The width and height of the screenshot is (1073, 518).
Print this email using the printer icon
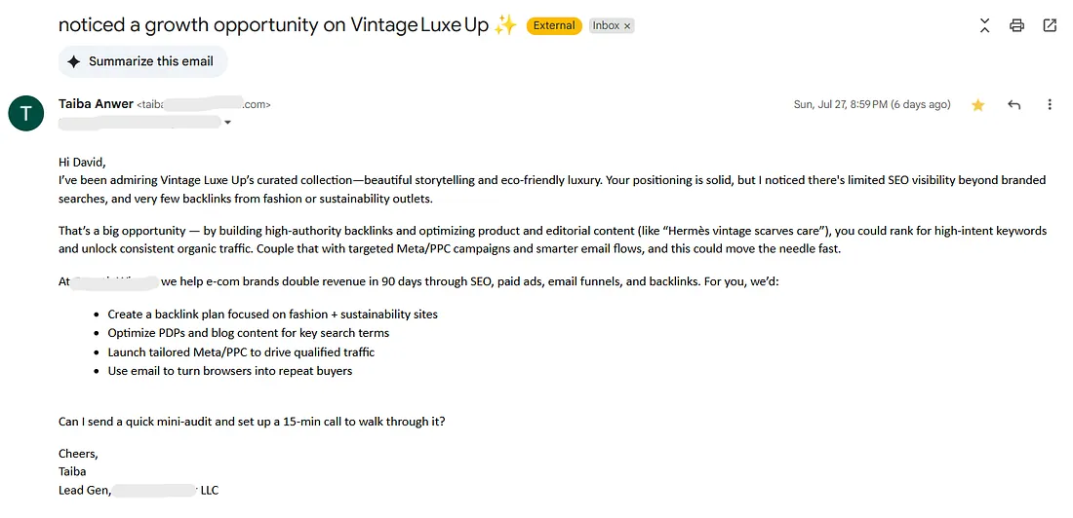(x=1016, y=26)
